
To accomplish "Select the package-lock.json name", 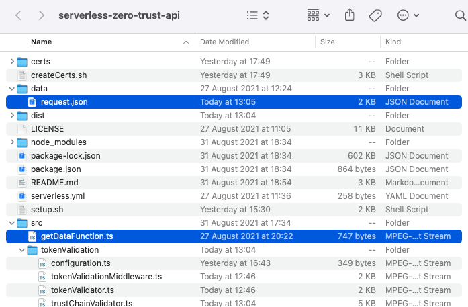I will [x=66, y=156].
